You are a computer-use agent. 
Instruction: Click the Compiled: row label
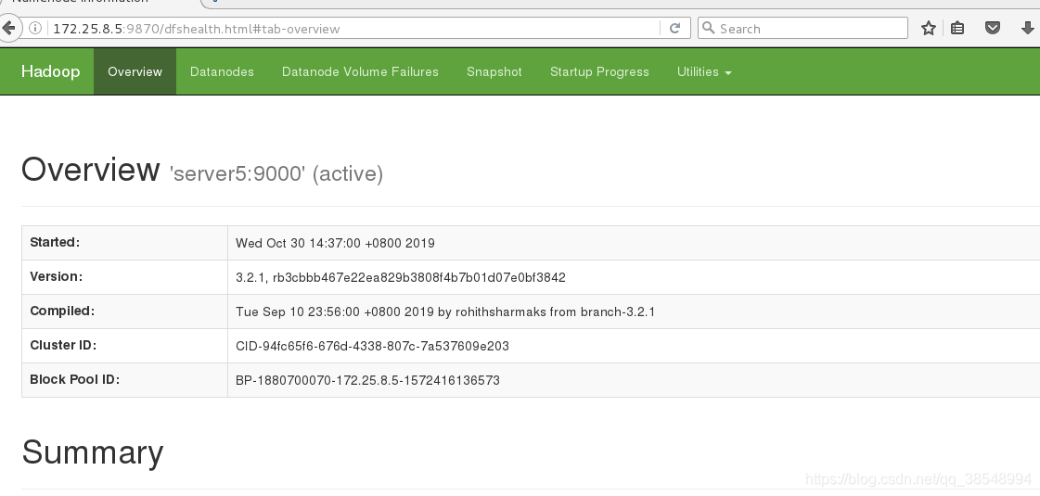(x=62, y=311)
